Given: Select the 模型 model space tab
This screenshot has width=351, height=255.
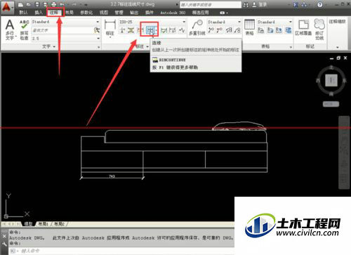Looking at the screenshot, I should [x=28, y=224].
